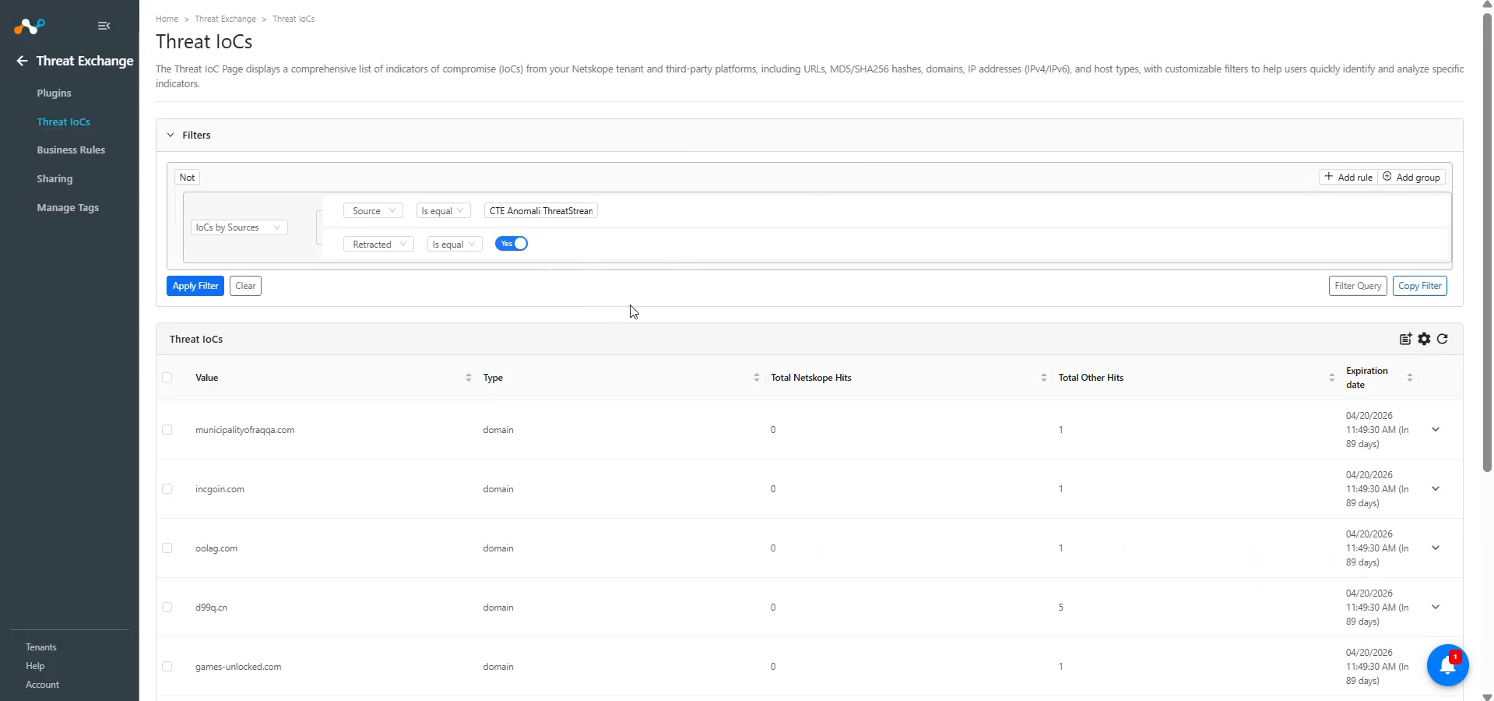Image resolution: width=1494 pixels, height=701 pixels.
Task: Open the Is equal operator for Retracted
Action: 455,245
